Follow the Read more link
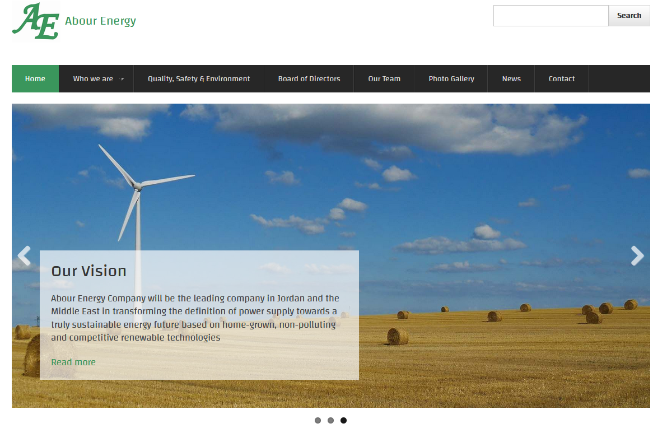This screenshot has height=428, width=667. (73, 362)
